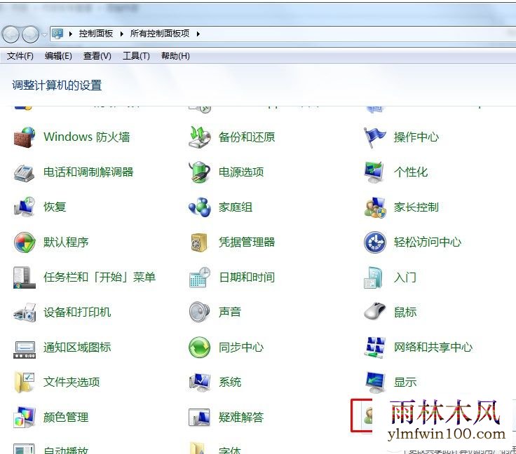Viewport: 516px width, 454px height.
Task: Open the 轻松访问中心 ease of access icon
Action: [375, 242]
